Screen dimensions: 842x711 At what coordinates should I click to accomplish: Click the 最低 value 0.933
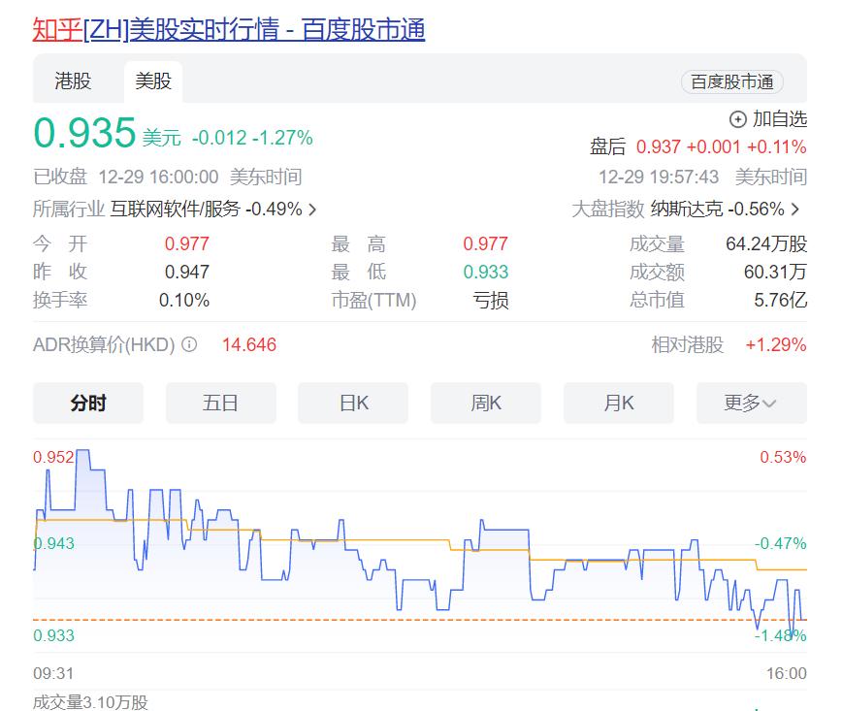tap(485, 272)
